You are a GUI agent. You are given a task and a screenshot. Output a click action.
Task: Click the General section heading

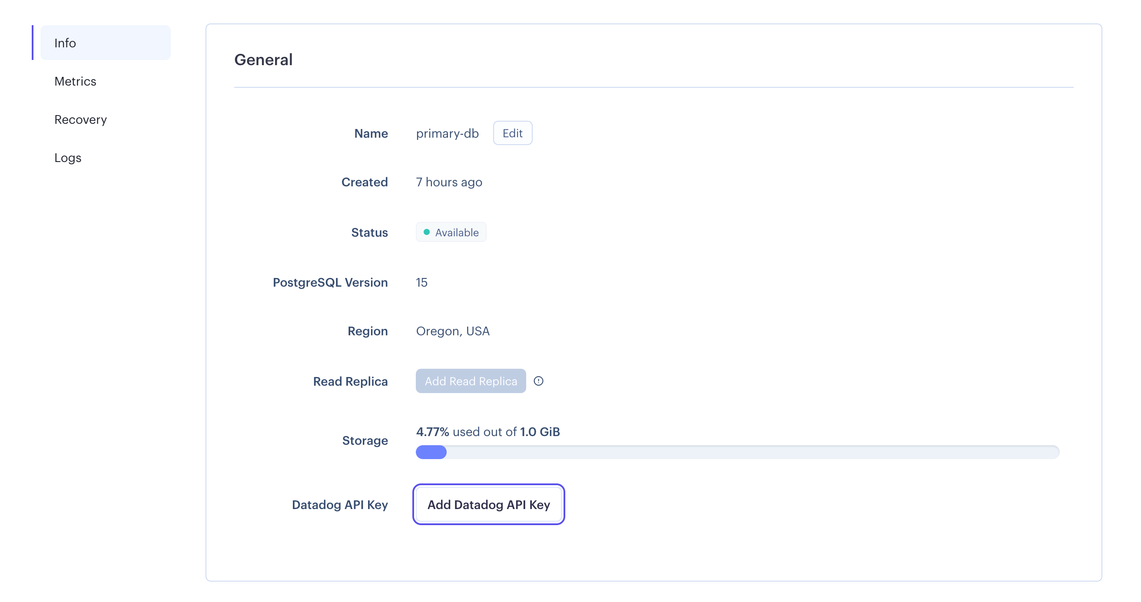263,60
